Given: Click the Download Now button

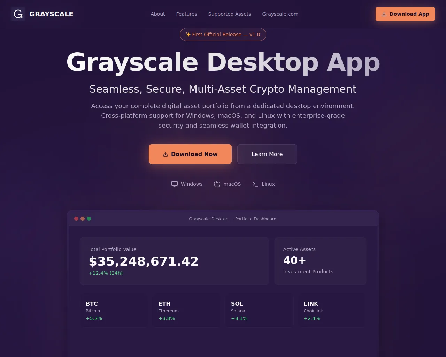Looking at the screenshot, I should 190,154.
